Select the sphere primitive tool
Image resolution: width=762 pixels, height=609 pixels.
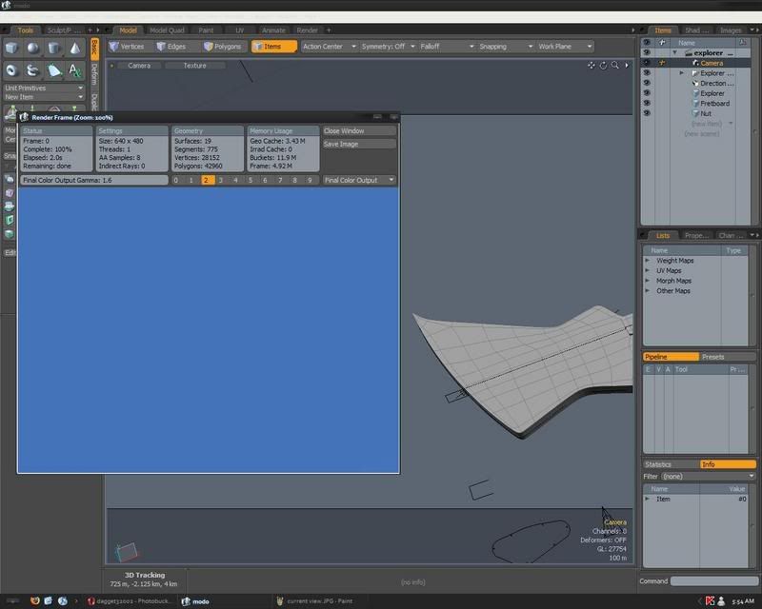pyautogui.click(x=33, y=49)
